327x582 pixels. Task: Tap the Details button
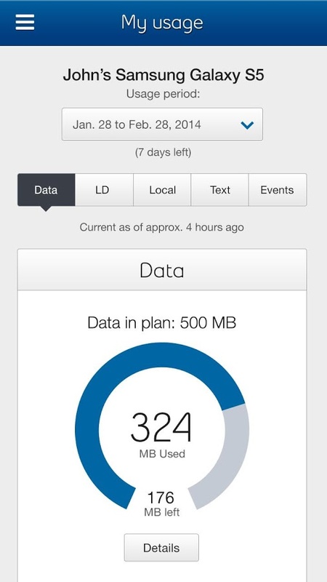(161, 548)
